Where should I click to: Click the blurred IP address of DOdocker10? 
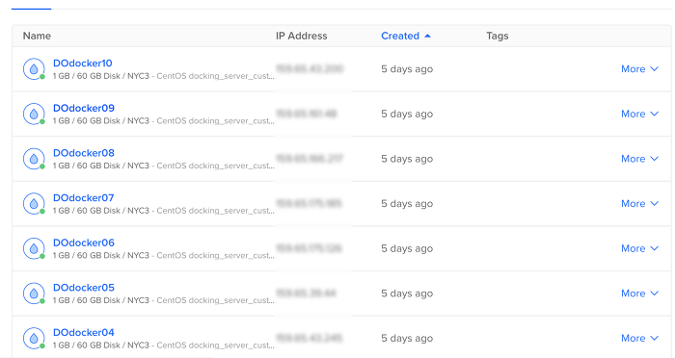[310, 68]
